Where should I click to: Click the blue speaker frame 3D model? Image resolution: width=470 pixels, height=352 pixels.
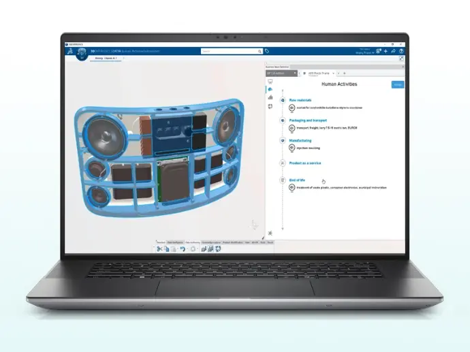point(160,157)
